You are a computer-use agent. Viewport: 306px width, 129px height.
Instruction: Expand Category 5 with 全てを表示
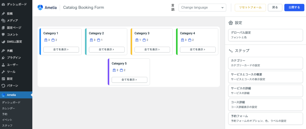coord(129,80)
